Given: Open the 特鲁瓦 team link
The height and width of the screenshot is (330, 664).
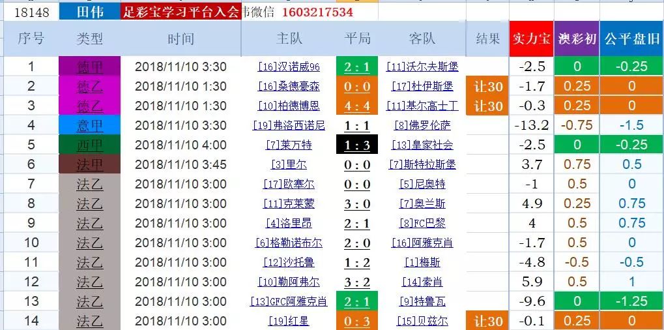Looking at the screenshot, I should pyautogui.click(x=422, y=301).
